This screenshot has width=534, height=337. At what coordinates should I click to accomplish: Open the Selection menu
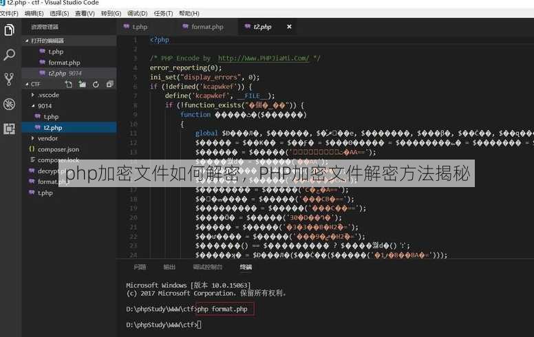(x=59, y=13)
